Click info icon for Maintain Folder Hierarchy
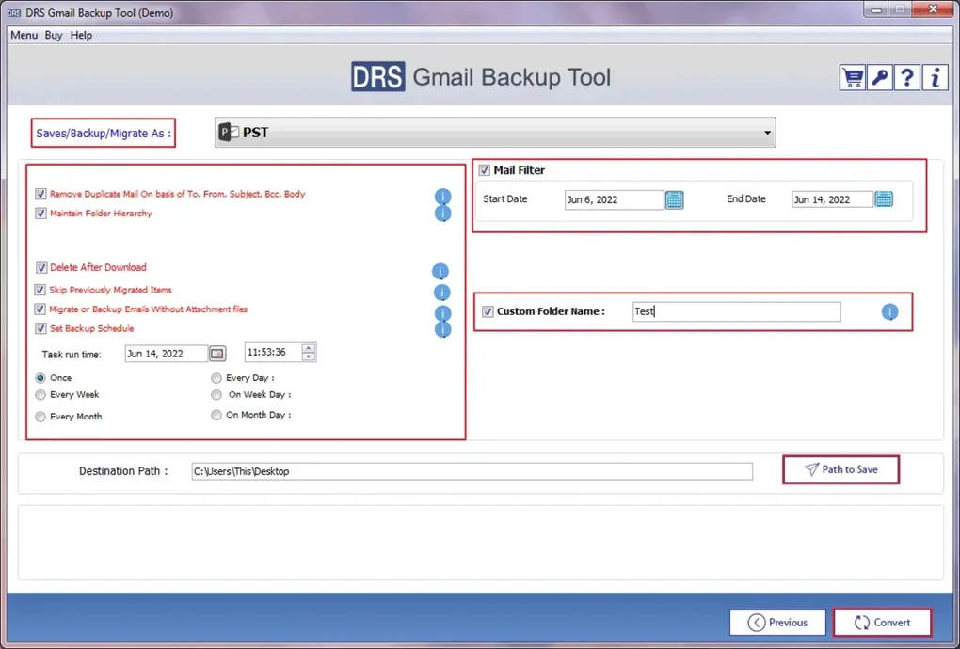The width and height of the screenshot is (960, 649). (442, 214)
